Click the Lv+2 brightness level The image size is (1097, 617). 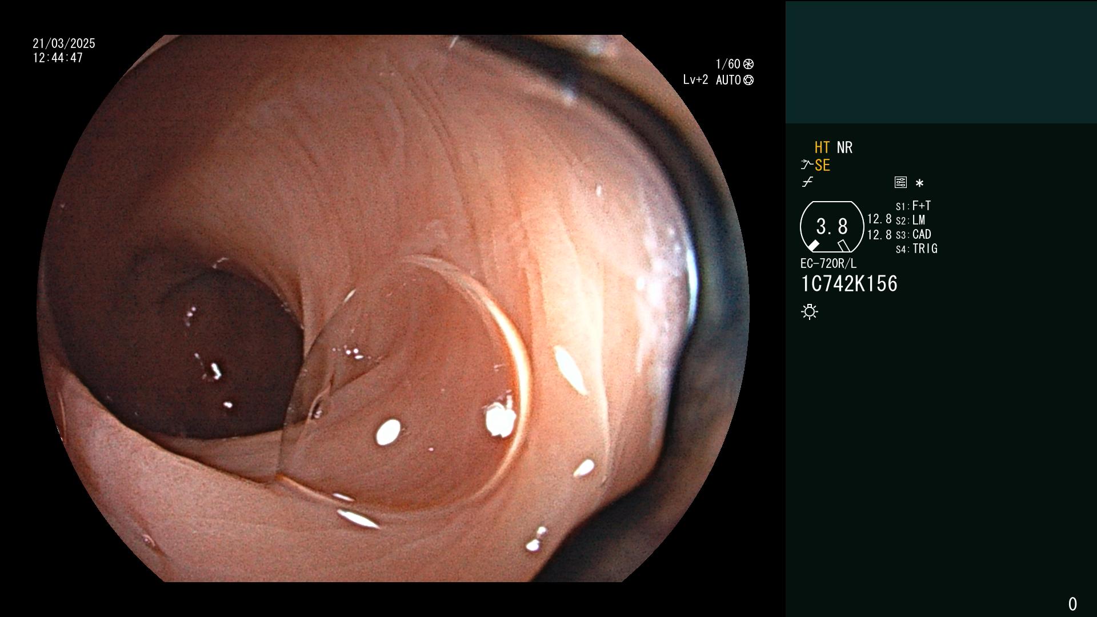695,80
